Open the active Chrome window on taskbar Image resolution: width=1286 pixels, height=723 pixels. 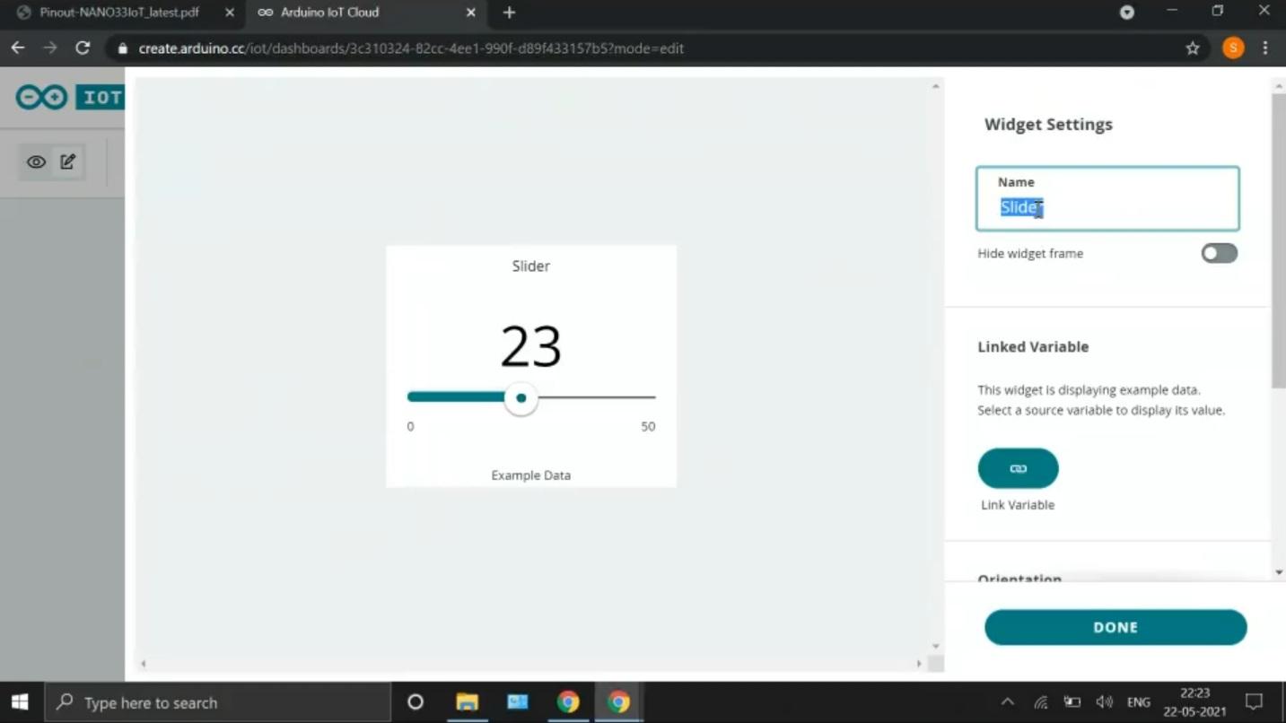click(x=618, y=702)
